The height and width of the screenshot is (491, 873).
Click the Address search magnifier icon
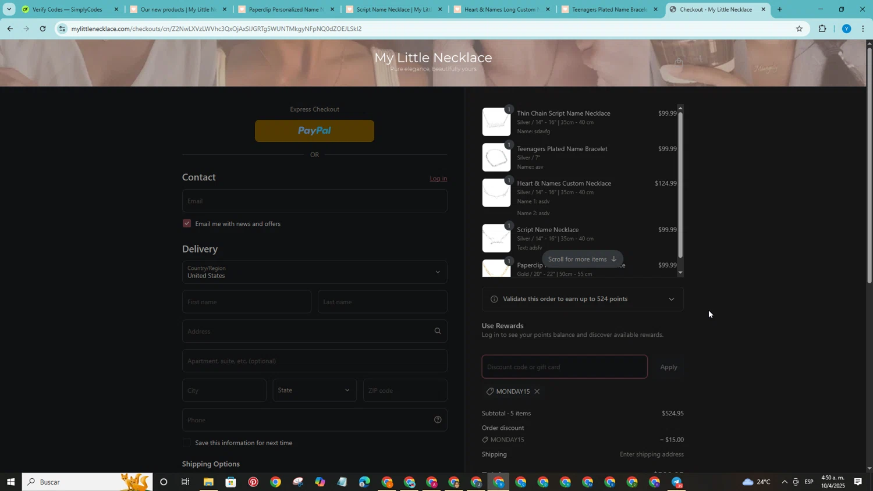click(438, 331)
